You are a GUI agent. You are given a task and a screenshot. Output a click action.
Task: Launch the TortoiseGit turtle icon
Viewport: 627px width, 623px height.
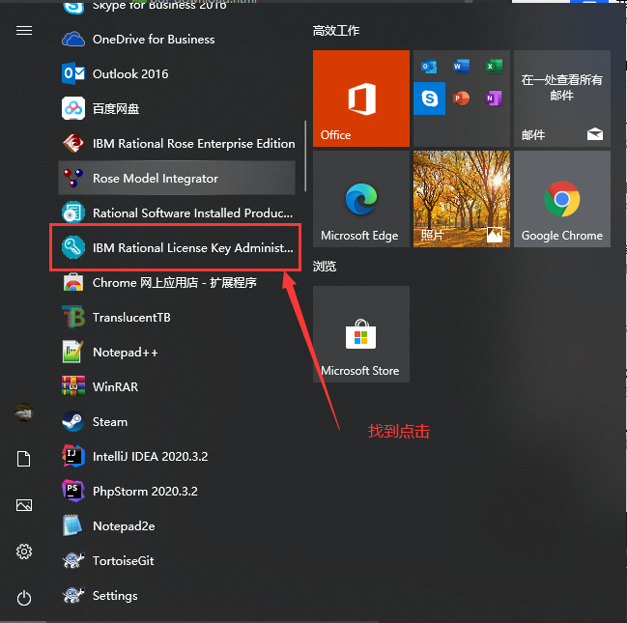click(73, 560)
